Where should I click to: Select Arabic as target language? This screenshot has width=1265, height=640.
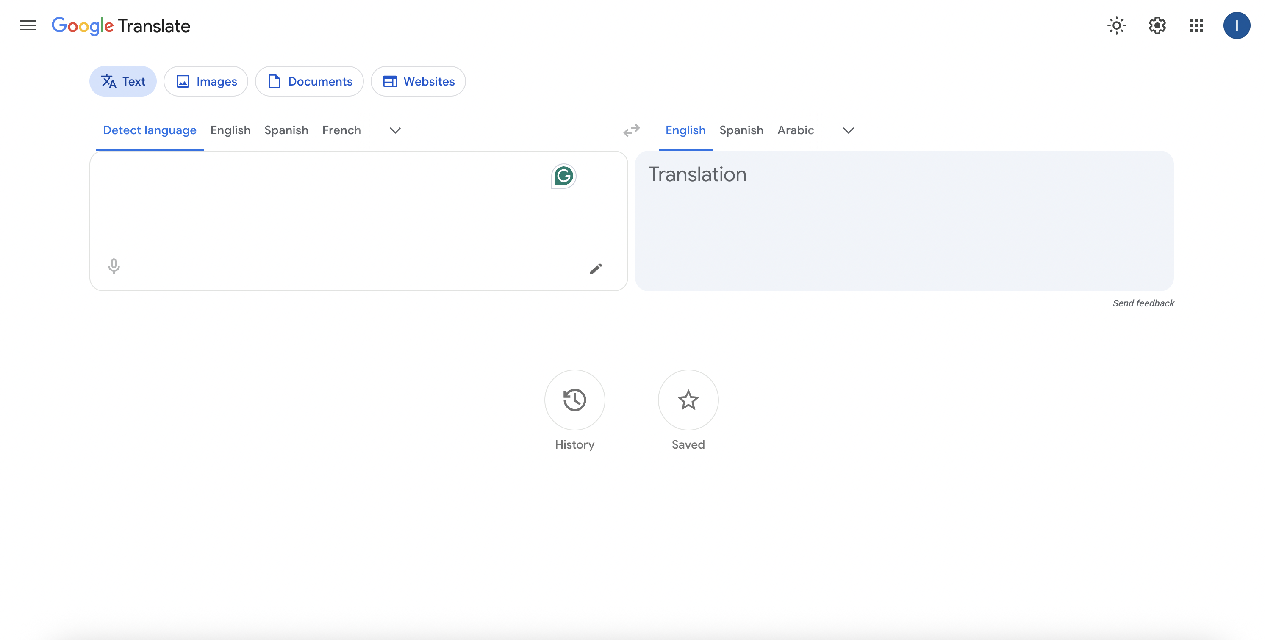(x=796, y=130)
